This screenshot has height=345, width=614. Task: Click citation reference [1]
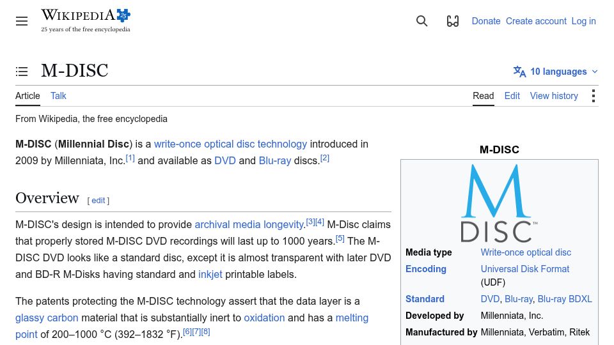130,158
